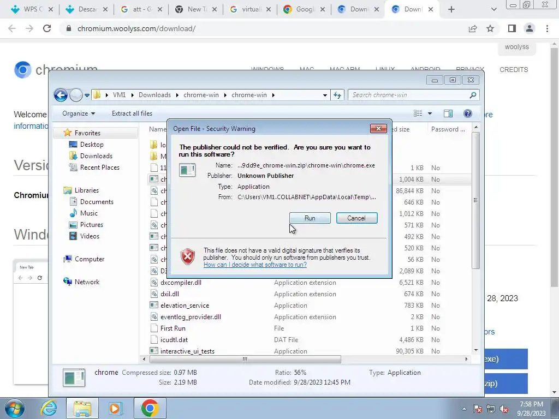Select Favorites in navigation pane
The width and height of the screenshot is (559, 419).
coord(87,133)
